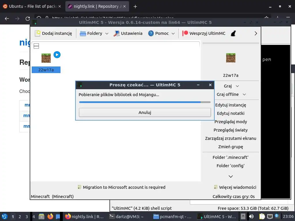Expand more side panel actions chevron

[231, 176]
